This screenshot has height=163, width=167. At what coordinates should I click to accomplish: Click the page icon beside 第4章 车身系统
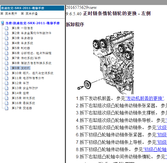(6, 43)
